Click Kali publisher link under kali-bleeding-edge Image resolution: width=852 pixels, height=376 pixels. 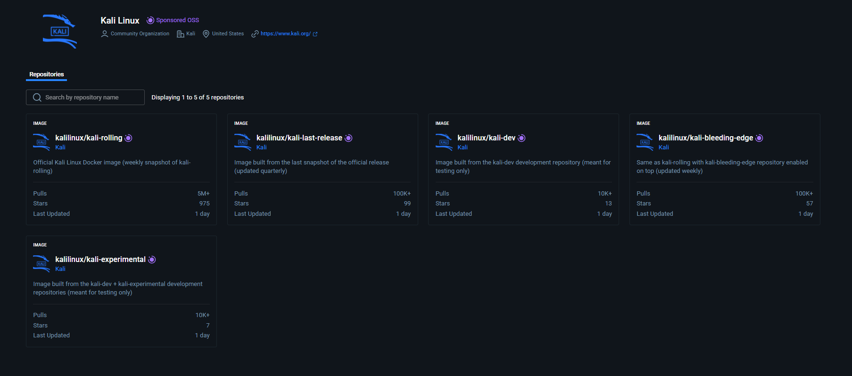point(664,147)
